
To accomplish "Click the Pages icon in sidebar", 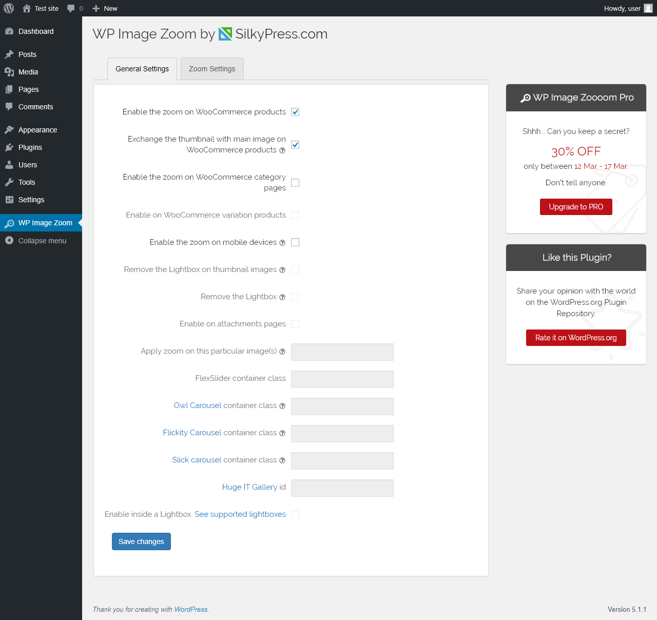I will [x=9, y=89].
